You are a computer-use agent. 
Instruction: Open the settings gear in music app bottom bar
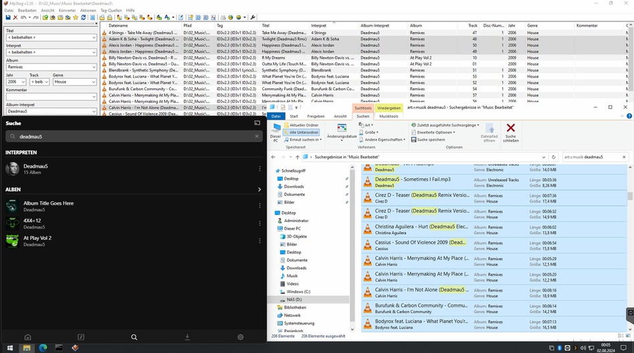(x=241, y=337)
